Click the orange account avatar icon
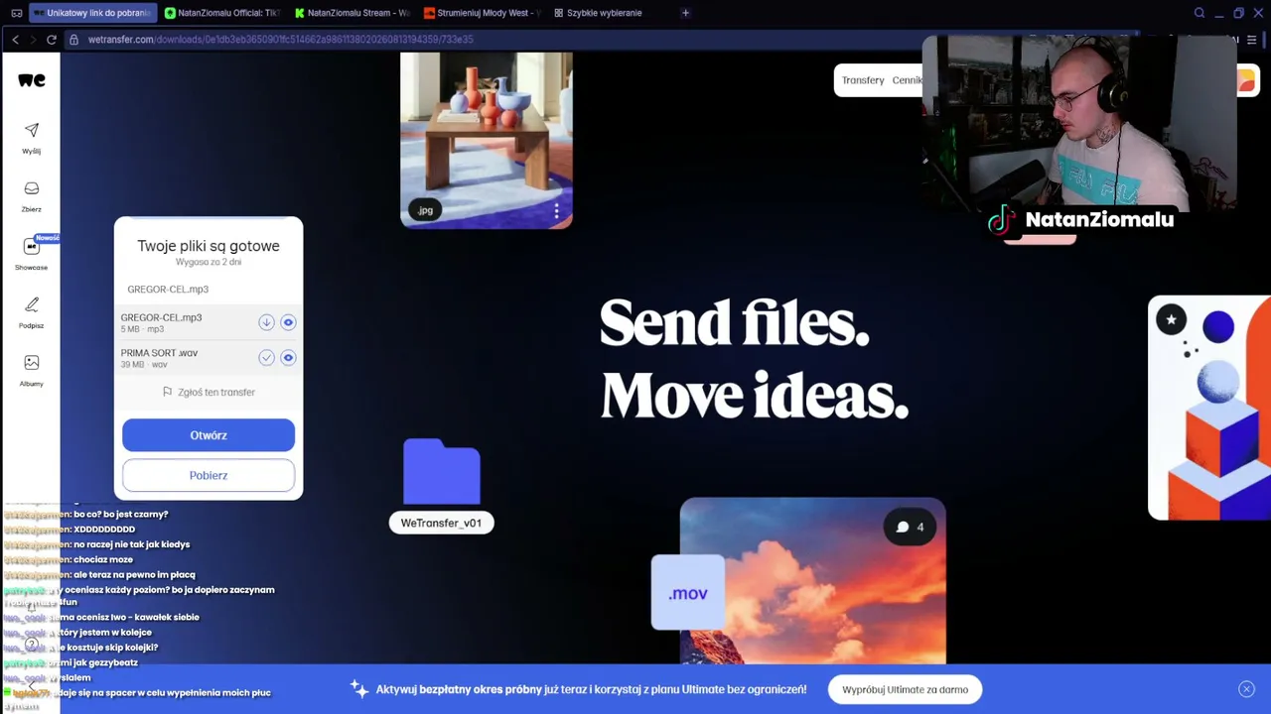This screenshot has width=1271, height=714. (1247, 80)
